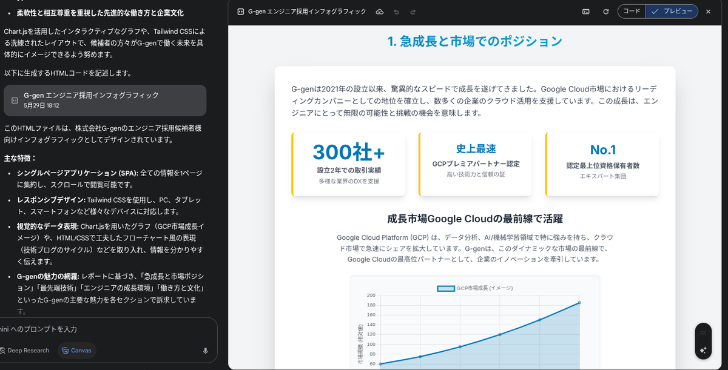Switch to the コード view
This screenshot has width=728, height=370.
[632, 12]
